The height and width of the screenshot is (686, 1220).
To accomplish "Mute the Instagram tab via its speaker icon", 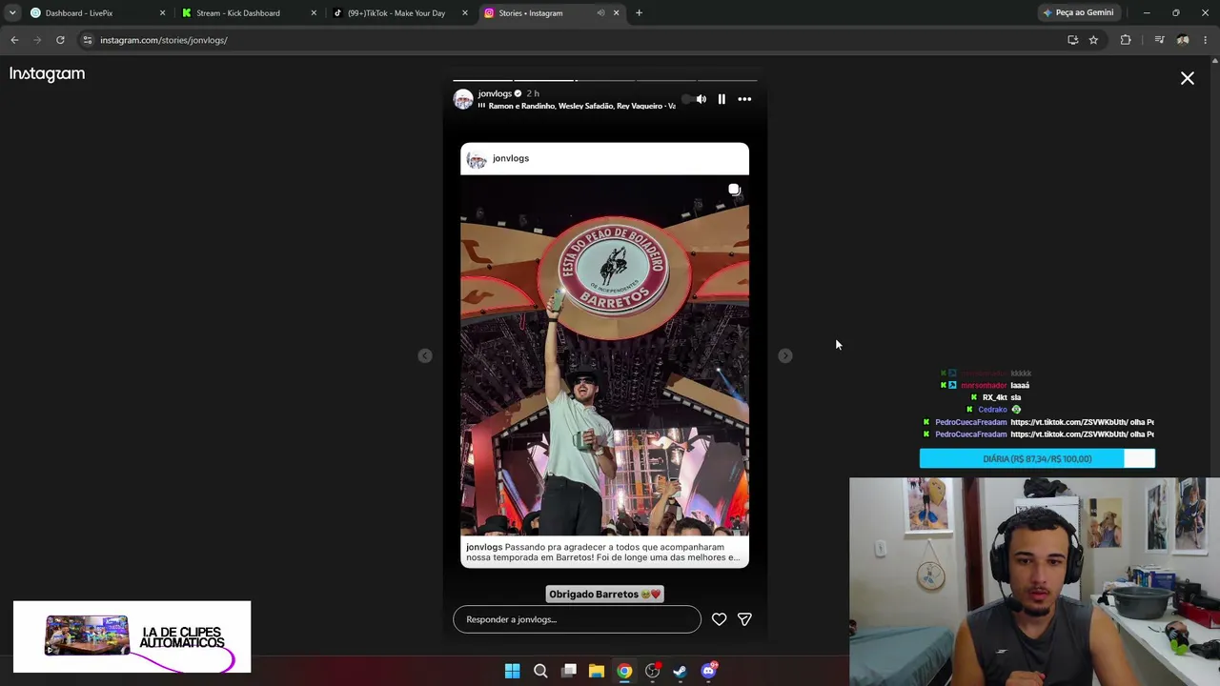I will coord(600,13).
